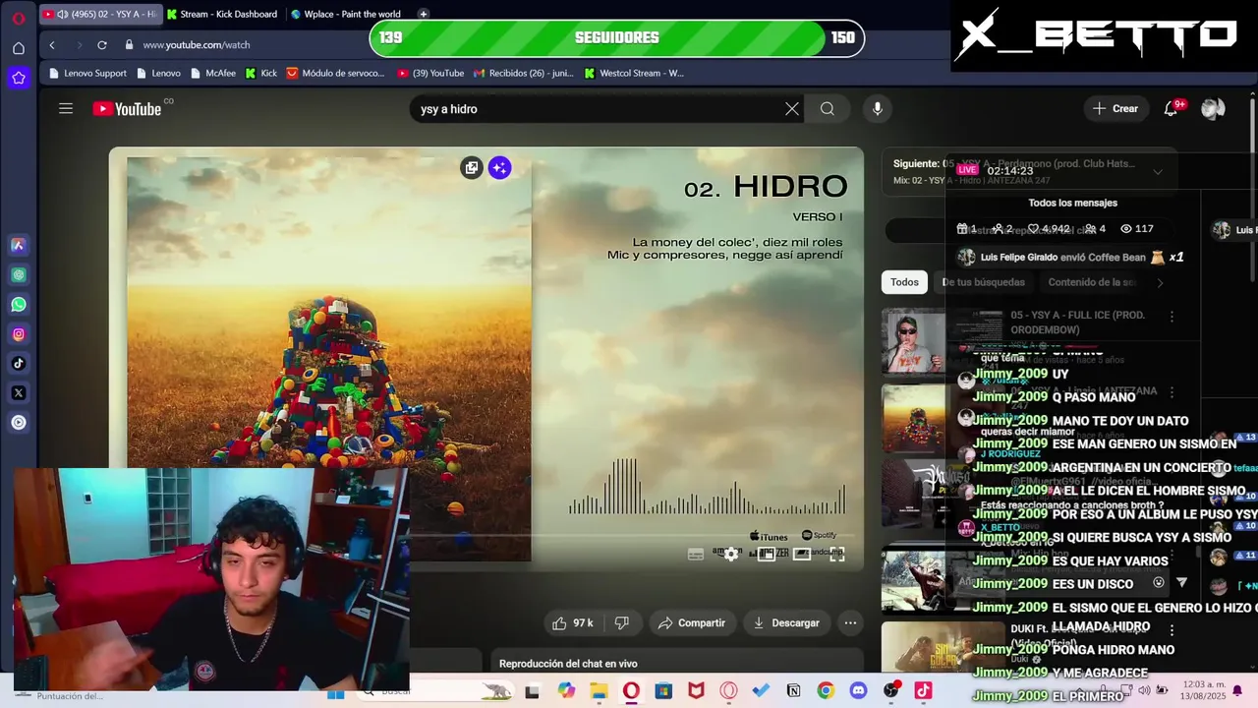Open ChatGPT in the Opera sidebar
1258x708 pixels.
point(18,275)
